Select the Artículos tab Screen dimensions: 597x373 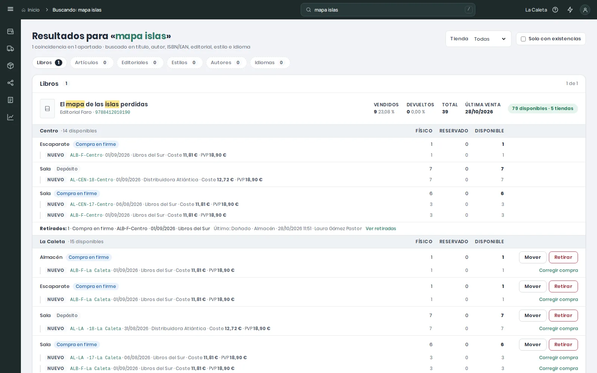tap(92, 63)
